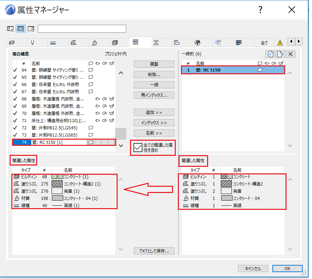Viewport: 312px width, 279px height.
Task: Open the Line types attribute tab
Action: [53, 42]
